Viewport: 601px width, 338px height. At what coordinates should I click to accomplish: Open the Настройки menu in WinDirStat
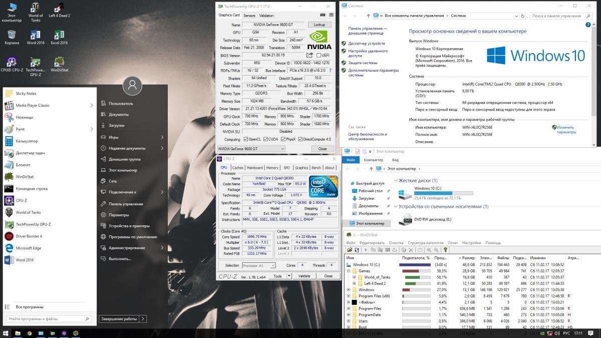point(471,243)
